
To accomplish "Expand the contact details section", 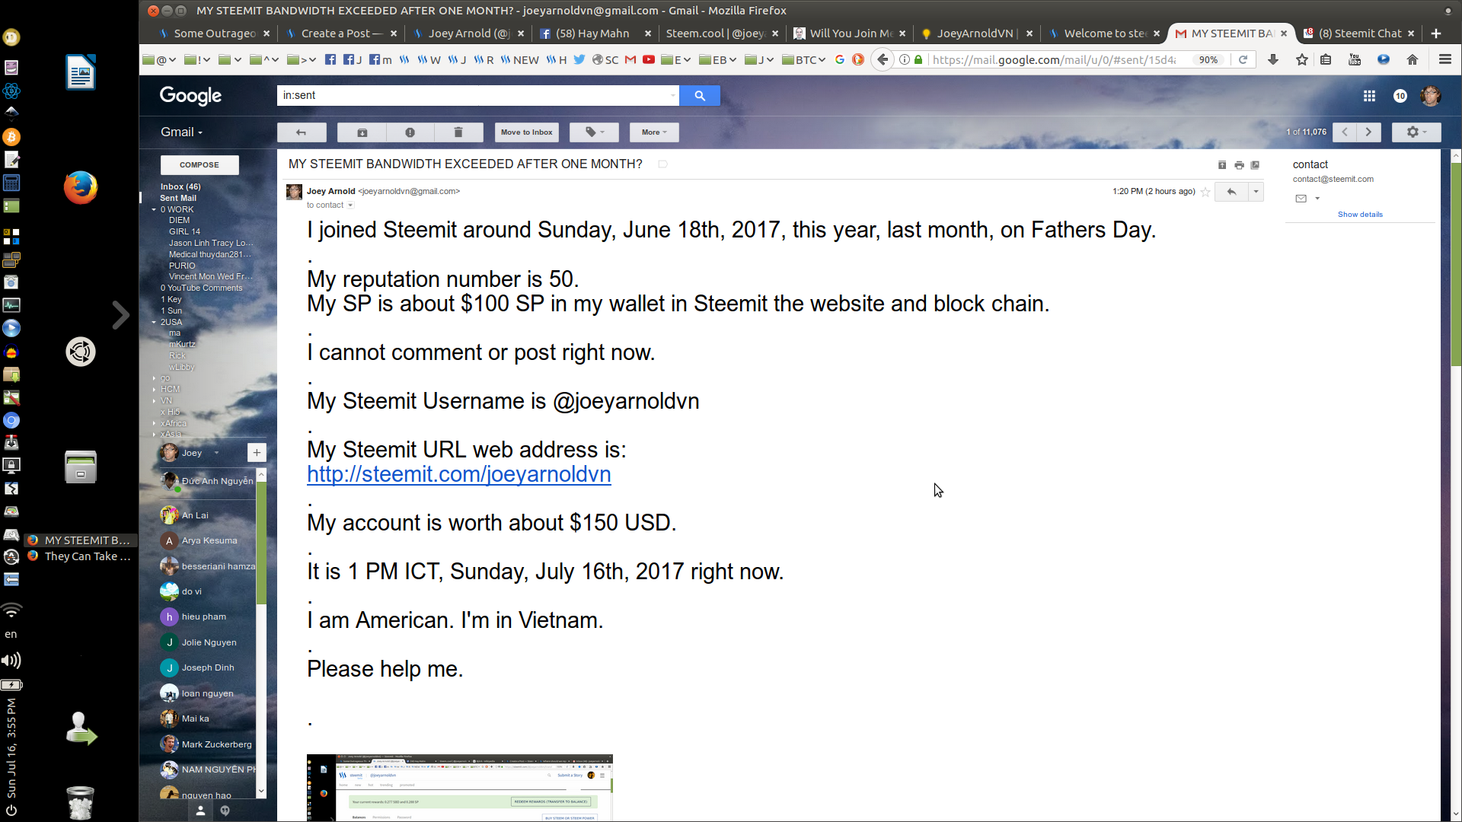I will (x=1359, y=214).
